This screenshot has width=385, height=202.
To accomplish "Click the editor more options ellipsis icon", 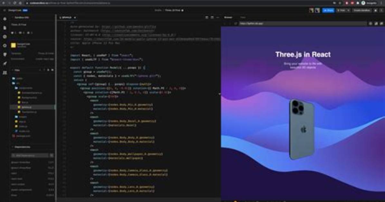I will click(x=218, y=18).
